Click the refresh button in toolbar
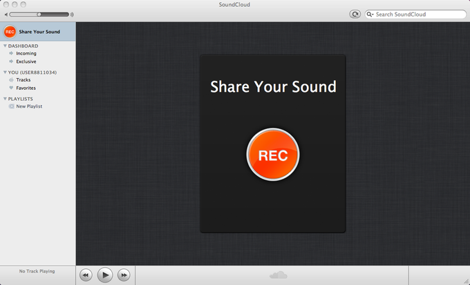 point(355,14)
